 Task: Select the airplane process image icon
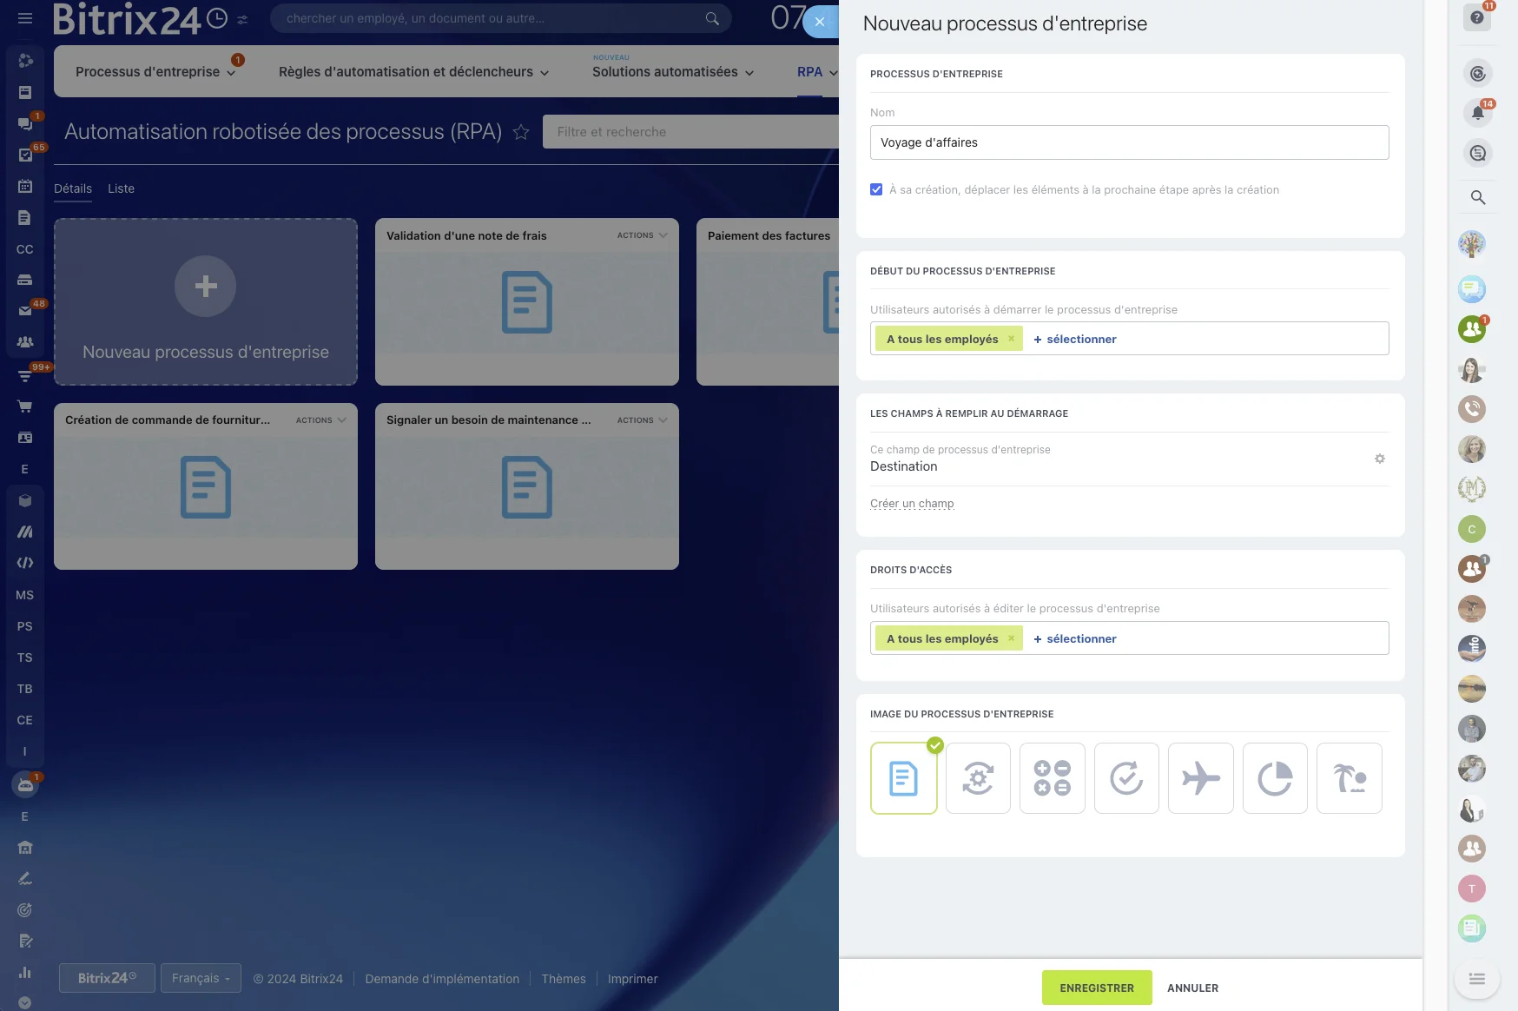click(1200, 778)
